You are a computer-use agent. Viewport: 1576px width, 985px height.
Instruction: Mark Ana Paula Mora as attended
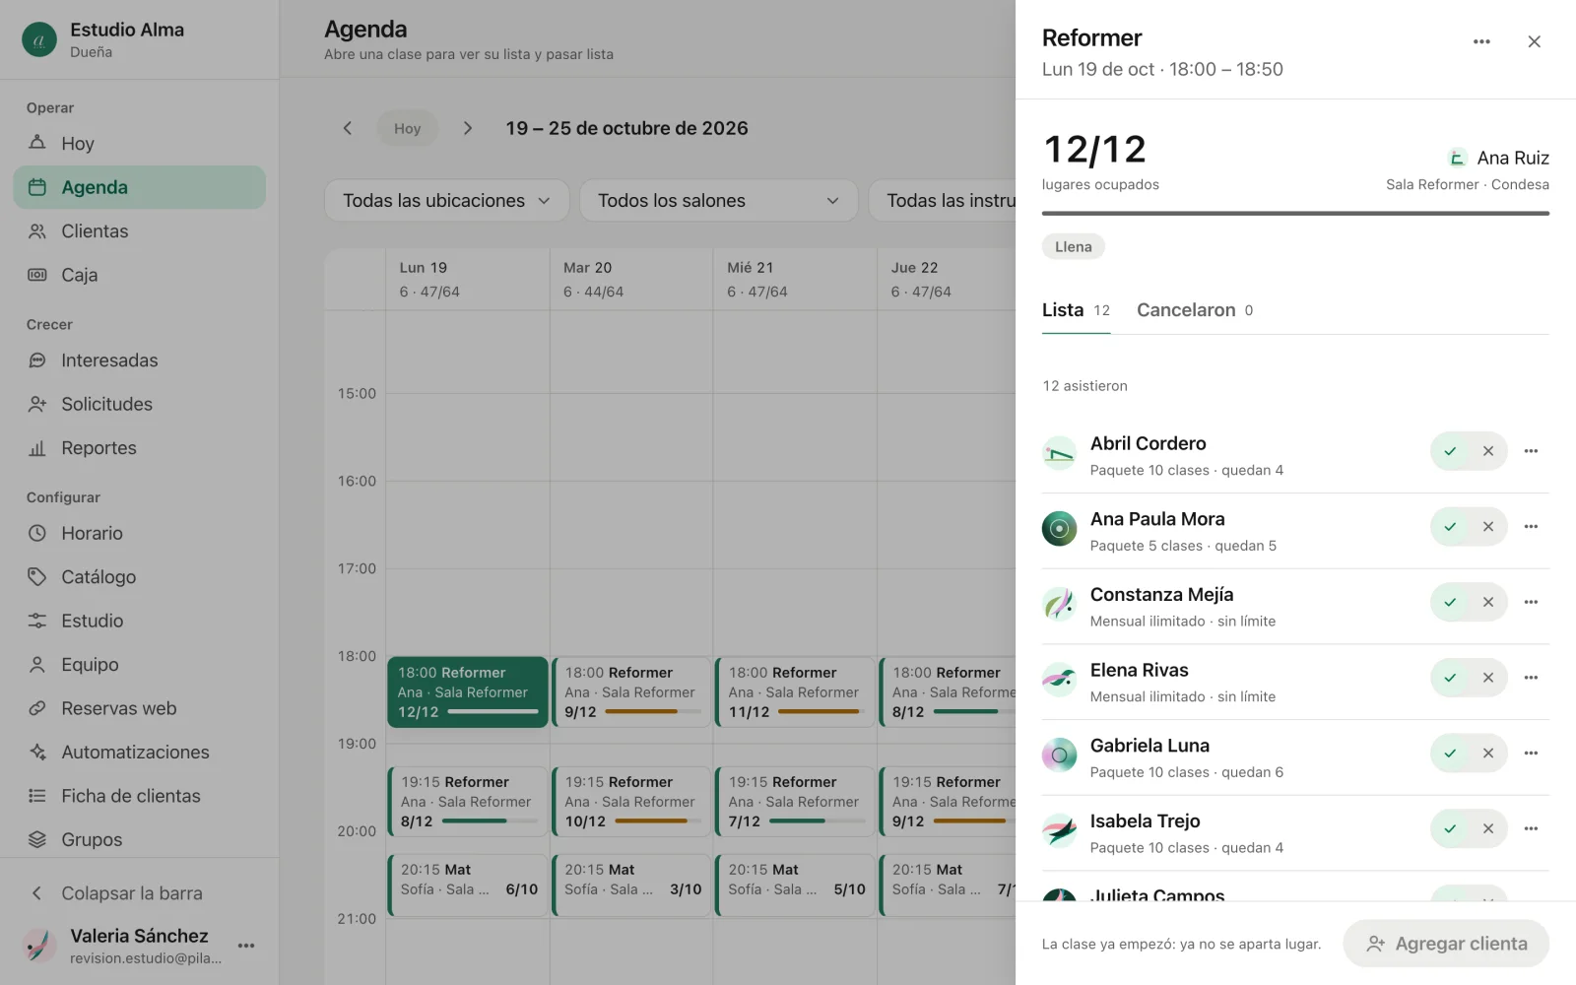pos(1450,527)
